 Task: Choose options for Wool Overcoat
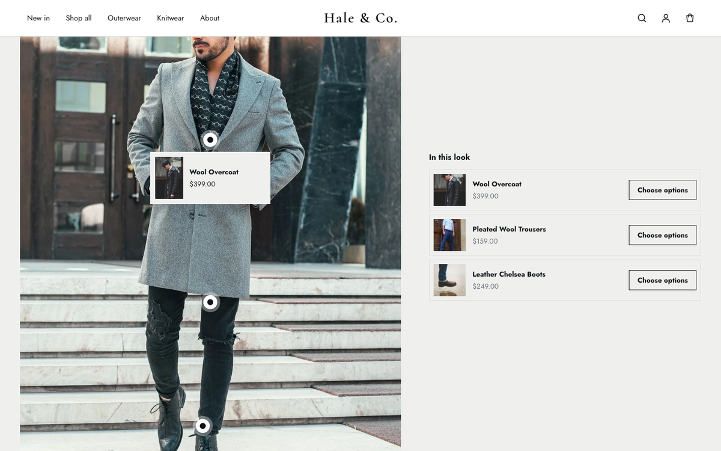(663, 190)
